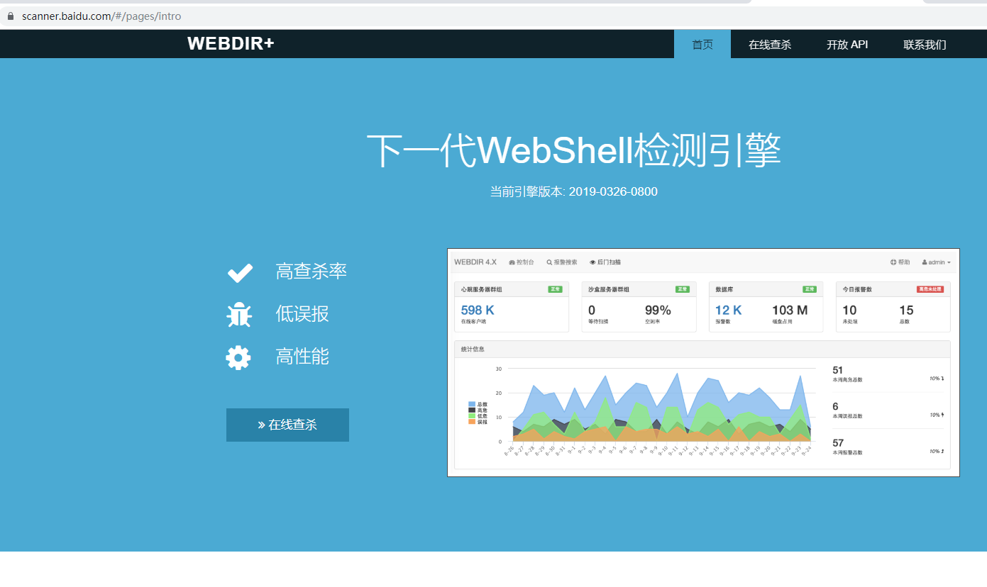Click the 高性能 feature text
This screenshot has width=987, height=587.
(302, 356)
